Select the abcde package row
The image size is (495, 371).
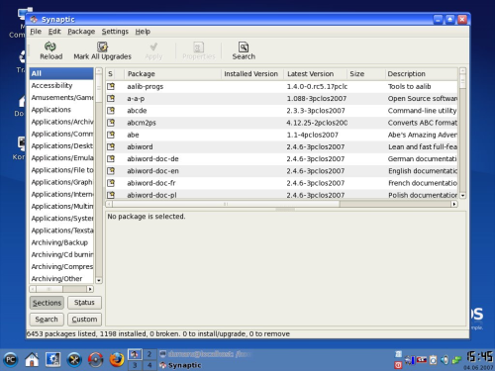[281, 111]
